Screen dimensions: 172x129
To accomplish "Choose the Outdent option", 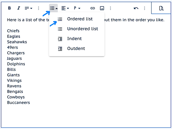I will [77, 49].
